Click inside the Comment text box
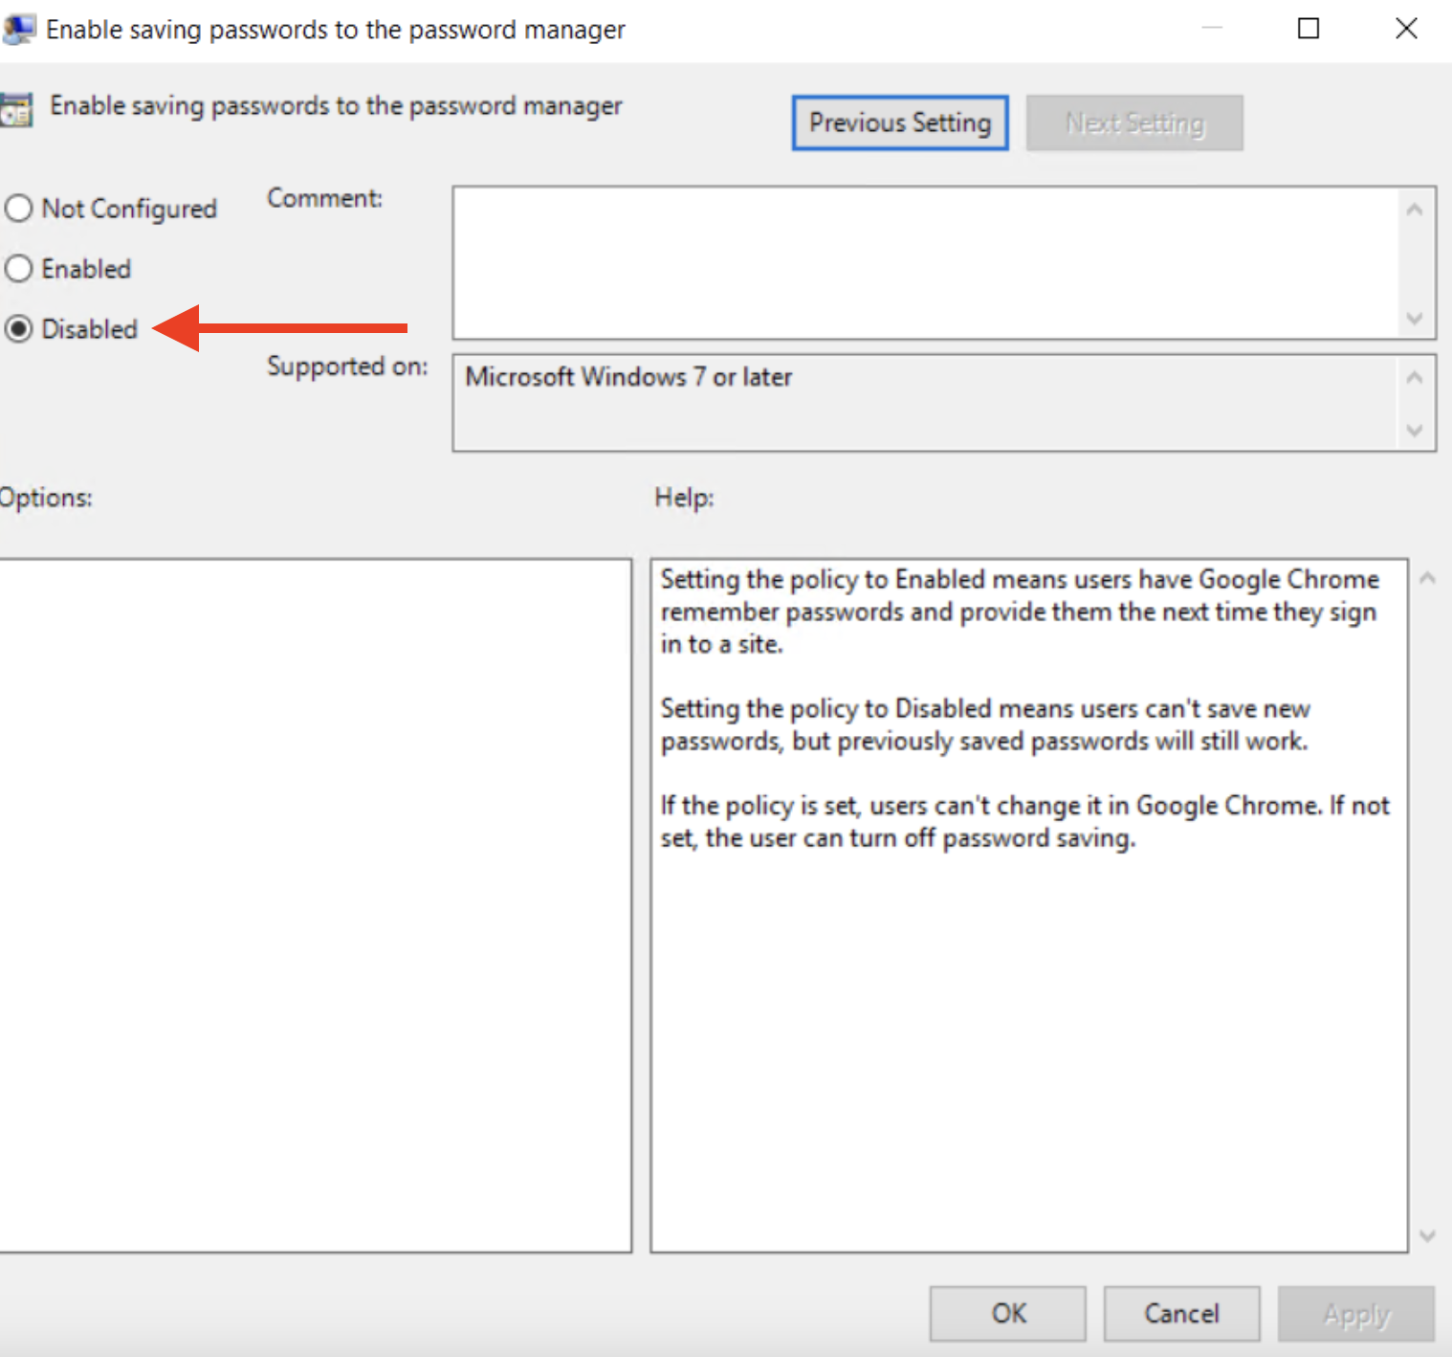 tap(925, 263)
